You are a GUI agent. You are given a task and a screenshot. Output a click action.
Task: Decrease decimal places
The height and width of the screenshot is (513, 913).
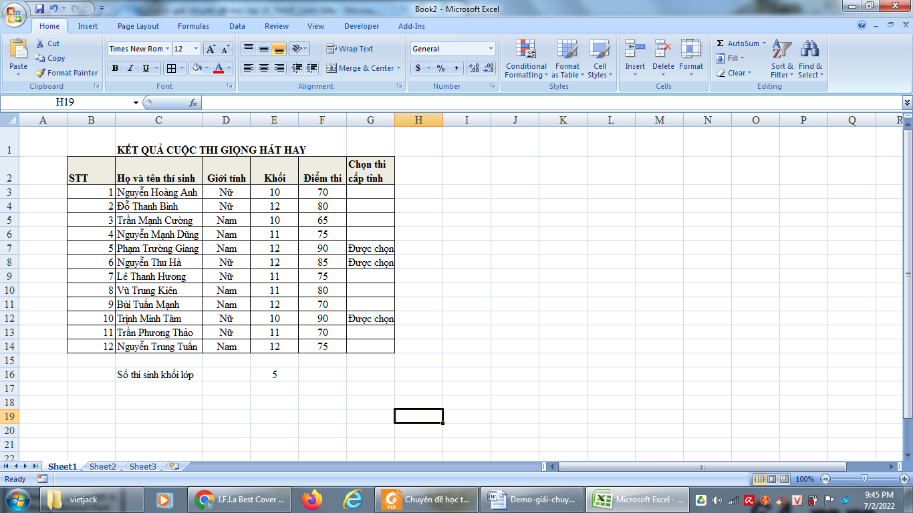click(489, 68)
